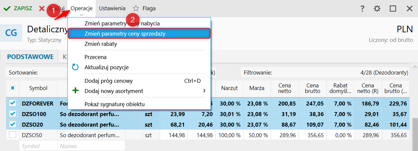Expand the Dodaj nowy asortyment submenu arrow

coord(204,91)
